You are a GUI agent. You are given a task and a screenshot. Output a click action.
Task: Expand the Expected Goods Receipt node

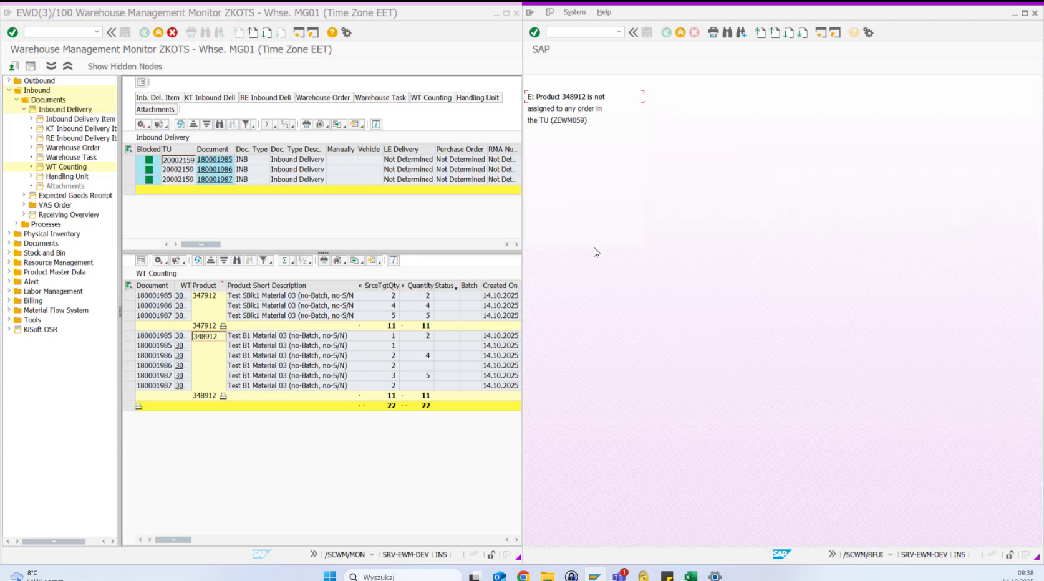point(24,195)
